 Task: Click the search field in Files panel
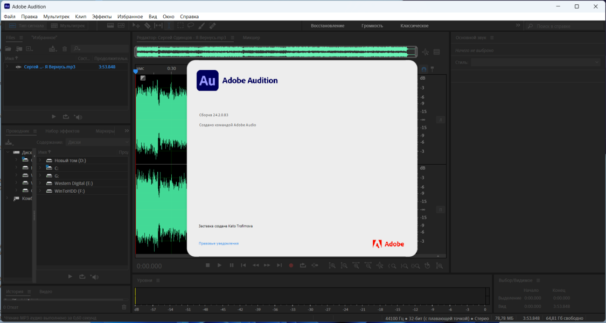tap(101, 48)
